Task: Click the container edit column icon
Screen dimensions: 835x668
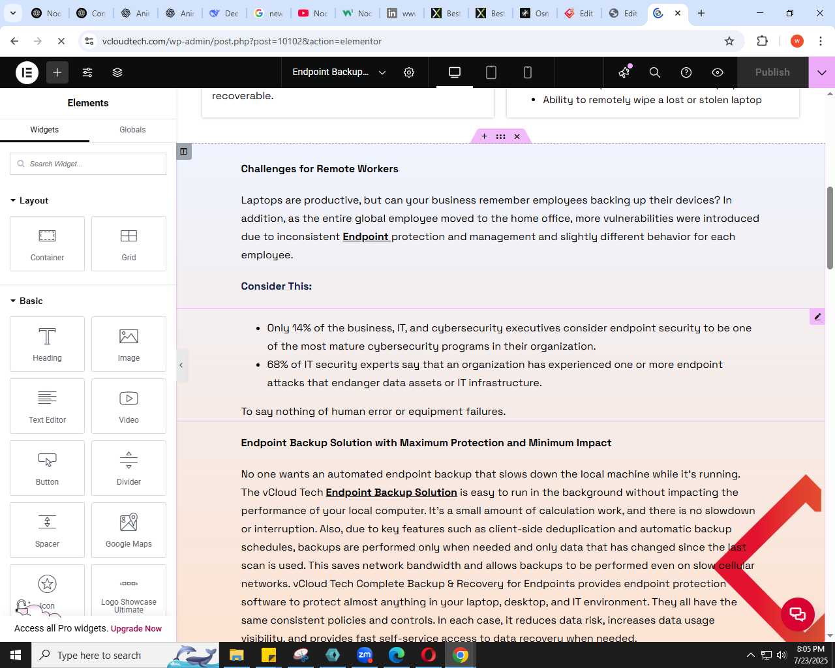Action: coord(184,151)
